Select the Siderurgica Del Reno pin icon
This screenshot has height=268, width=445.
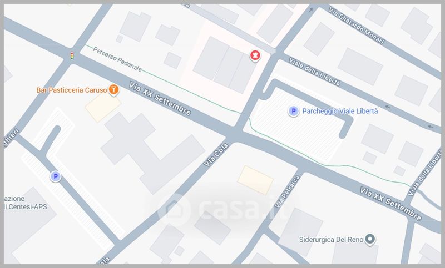click(370, 239)
